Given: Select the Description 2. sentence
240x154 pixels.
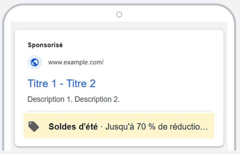Looking at the screenshot, I should (x=97, y=99).
